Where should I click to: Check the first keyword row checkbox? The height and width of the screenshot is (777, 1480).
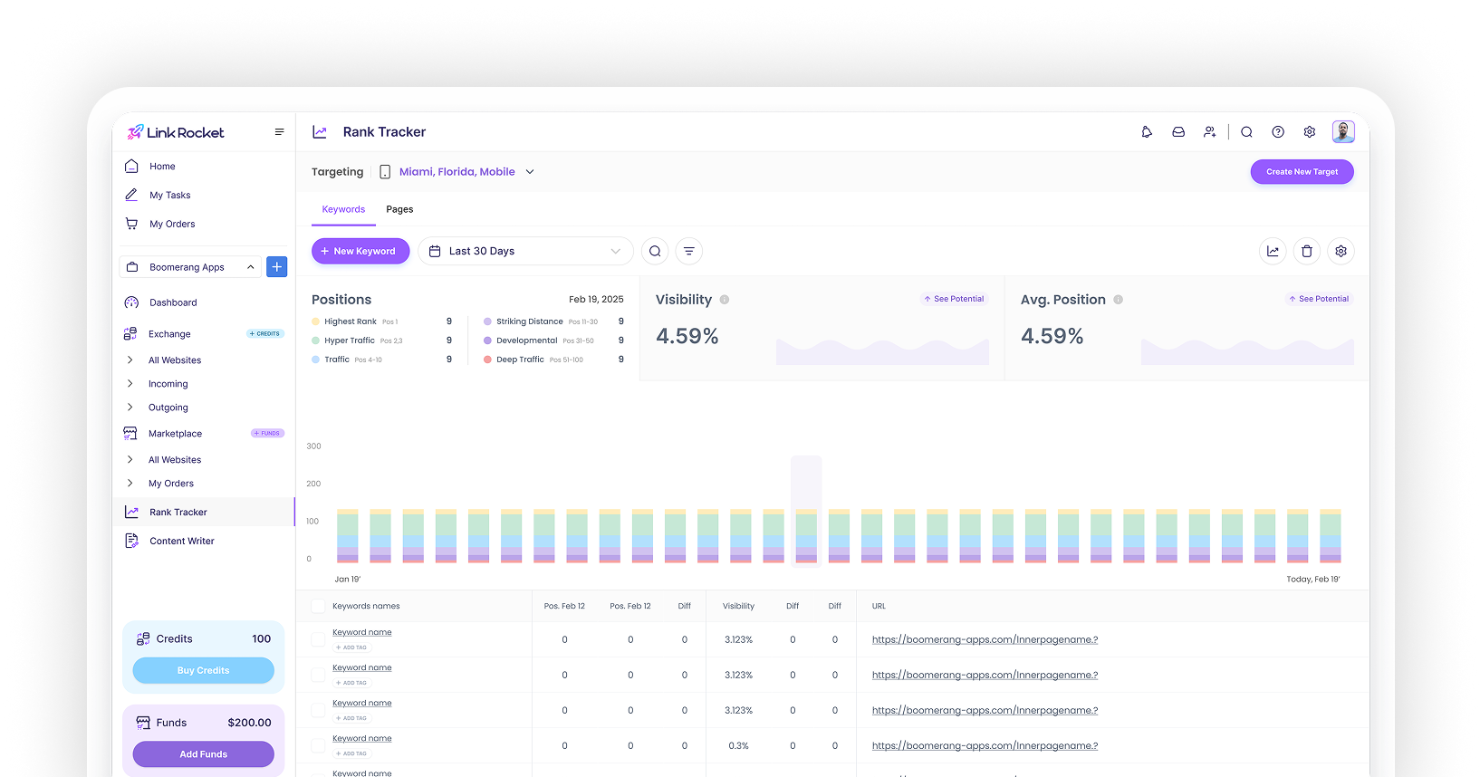[318, 640]
